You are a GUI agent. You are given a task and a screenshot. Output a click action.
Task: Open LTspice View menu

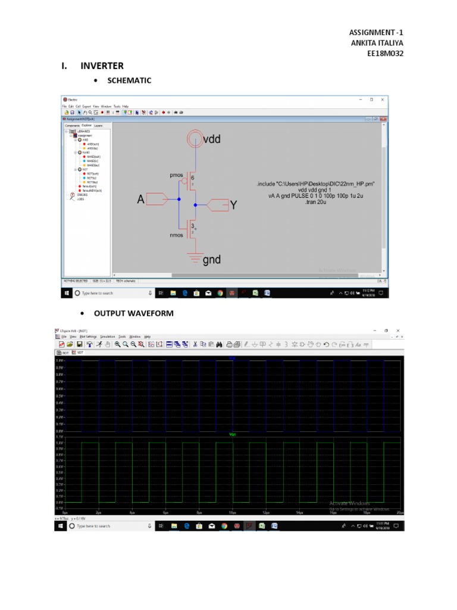click(x=73, y=337)
